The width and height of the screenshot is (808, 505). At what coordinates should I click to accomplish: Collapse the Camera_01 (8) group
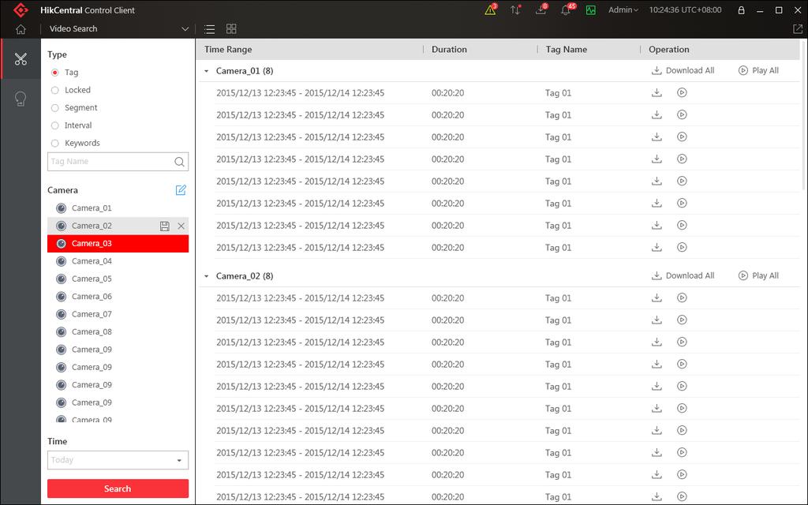tap(207, 71)
